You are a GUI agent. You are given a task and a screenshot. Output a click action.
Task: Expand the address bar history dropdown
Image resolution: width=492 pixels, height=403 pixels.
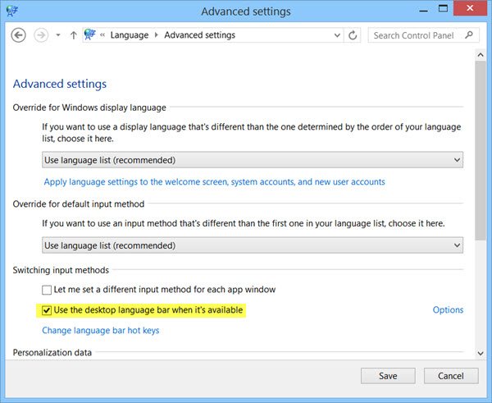pyautogui.click(x=336, y=35)
